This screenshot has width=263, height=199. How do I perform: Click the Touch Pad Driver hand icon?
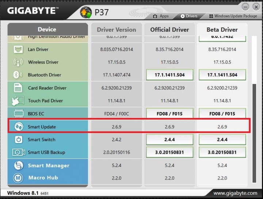click(x=18, y=101)
